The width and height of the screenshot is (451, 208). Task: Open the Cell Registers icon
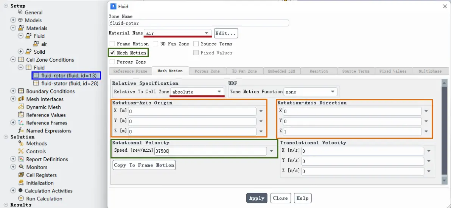21,175
